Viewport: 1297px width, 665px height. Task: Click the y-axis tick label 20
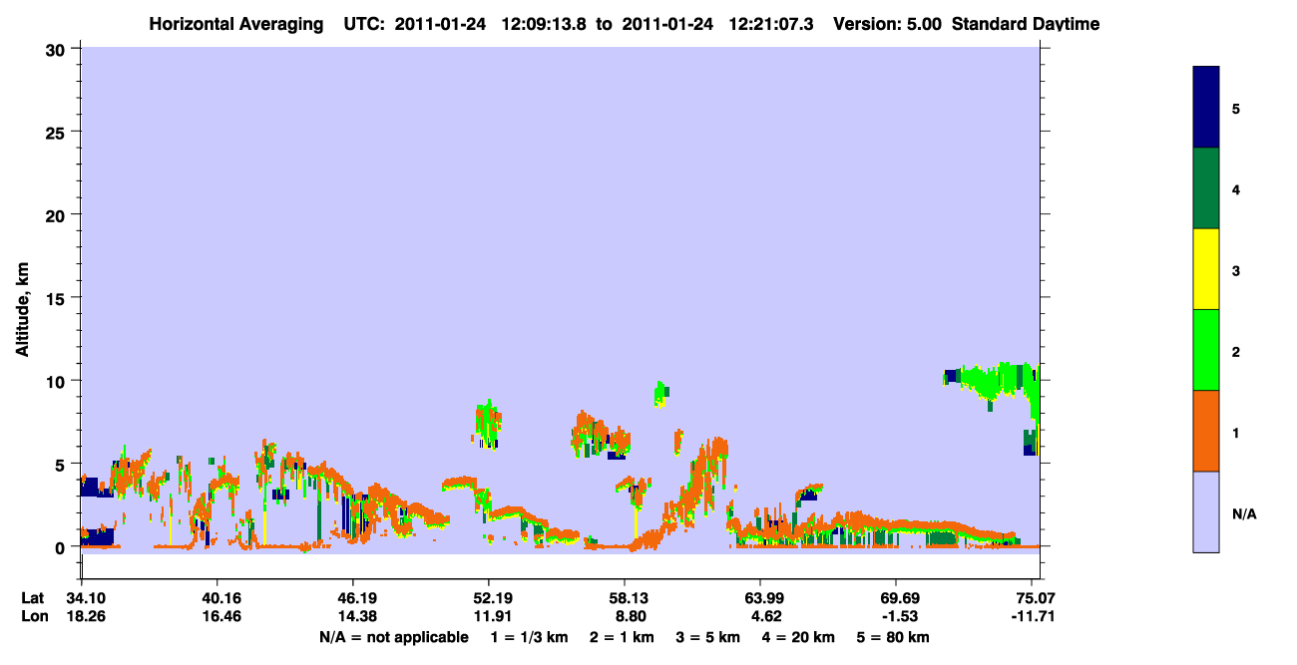click(58, 214)
